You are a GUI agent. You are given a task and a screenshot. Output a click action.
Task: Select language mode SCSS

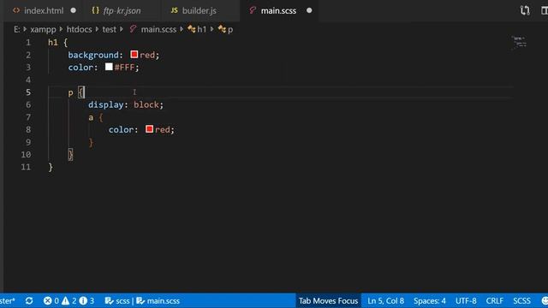(x=521, y=300)
